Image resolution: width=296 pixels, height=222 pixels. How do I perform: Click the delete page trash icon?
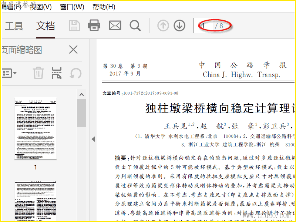(x=38, y=73)
